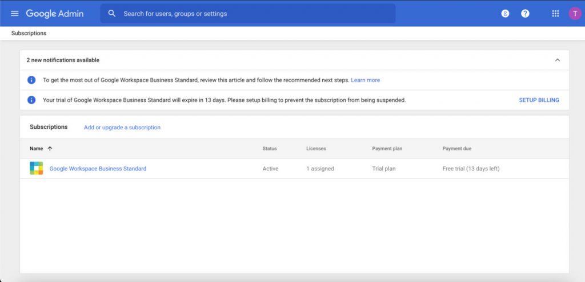Open Add or upgrade a subscription

pos(122,127)
